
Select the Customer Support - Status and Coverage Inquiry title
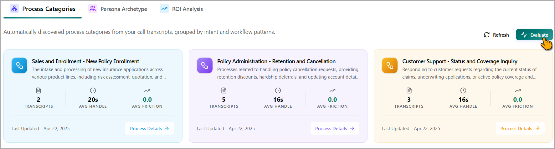(460, 61)
